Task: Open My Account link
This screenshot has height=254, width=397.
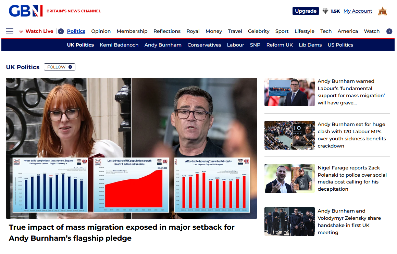Action: point(358,11)
